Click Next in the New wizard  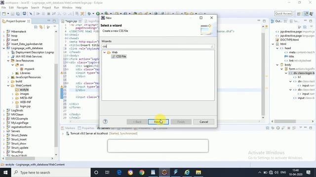[158, 122]
